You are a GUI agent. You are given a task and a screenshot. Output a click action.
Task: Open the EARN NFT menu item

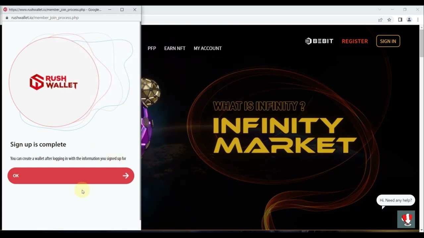click(x=175, y=48)
